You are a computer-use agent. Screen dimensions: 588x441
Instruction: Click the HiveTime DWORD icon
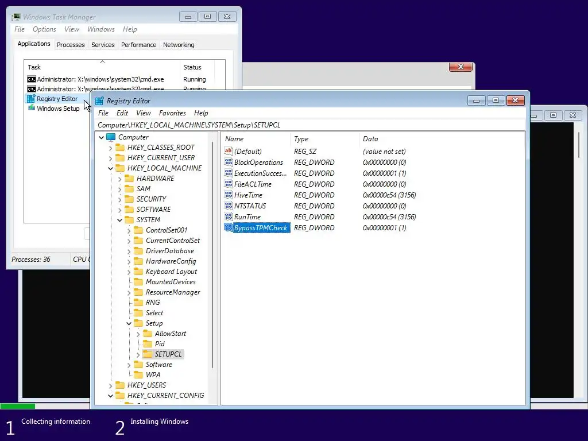(229, 195)
